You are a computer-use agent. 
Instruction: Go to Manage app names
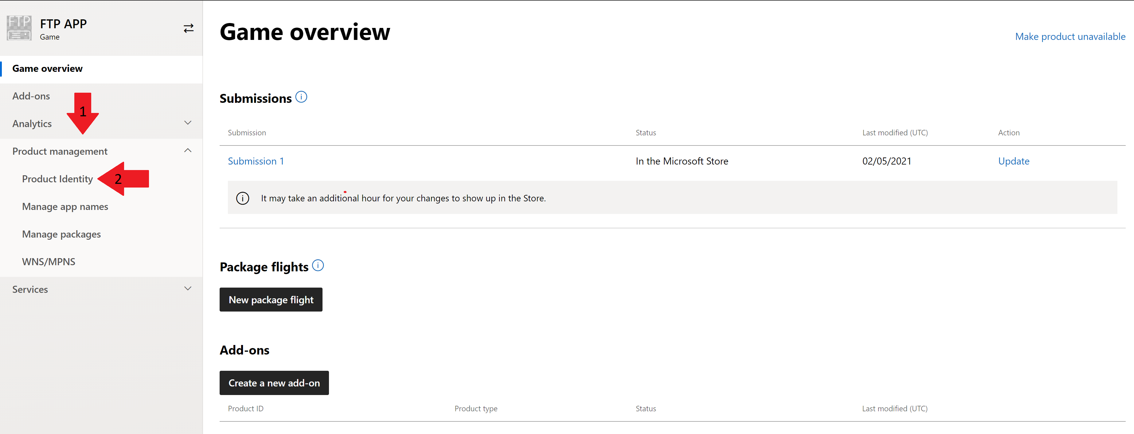coord(65,207)
